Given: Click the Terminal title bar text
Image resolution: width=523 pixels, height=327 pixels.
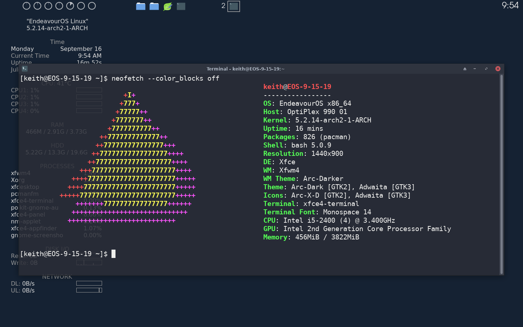Looking at the screenshot, I should tap(246, 69).
